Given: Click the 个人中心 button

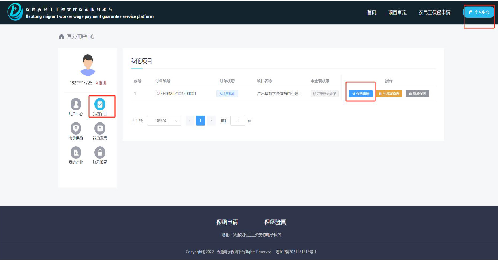Looking at the screenshot, I should coord(479,12).
